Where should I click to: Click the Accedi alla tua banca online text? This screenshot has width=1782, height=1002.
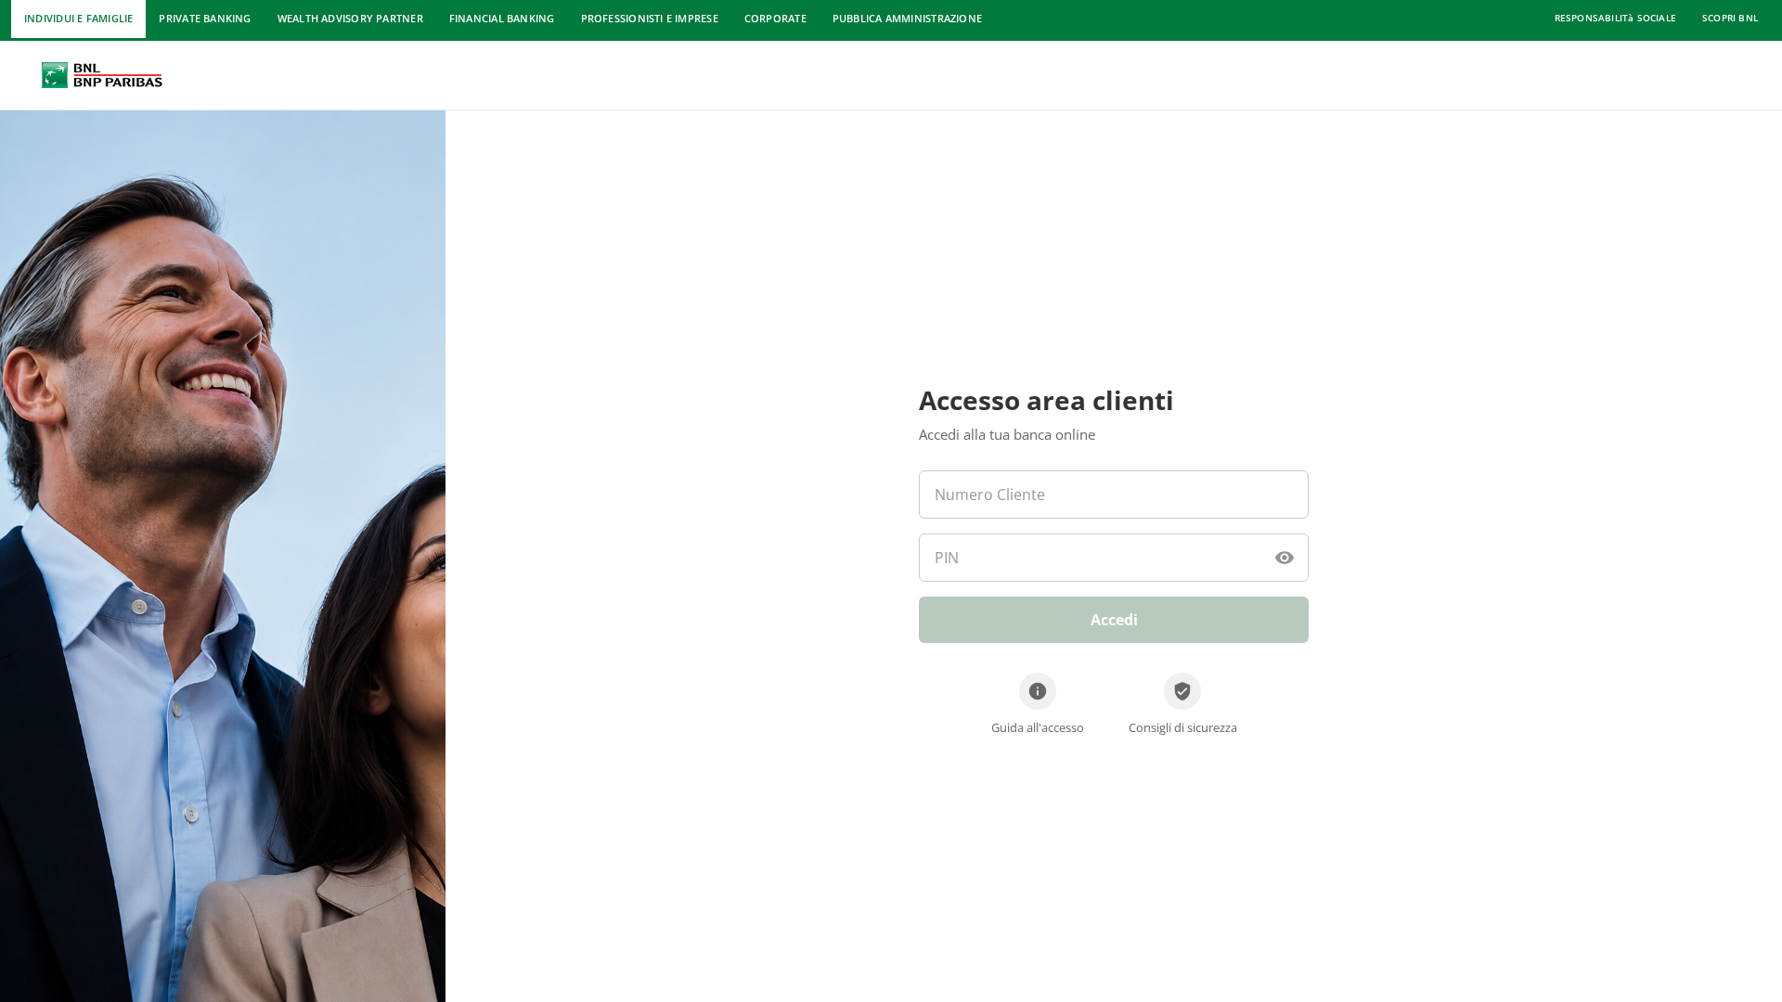coord(1007,434)
